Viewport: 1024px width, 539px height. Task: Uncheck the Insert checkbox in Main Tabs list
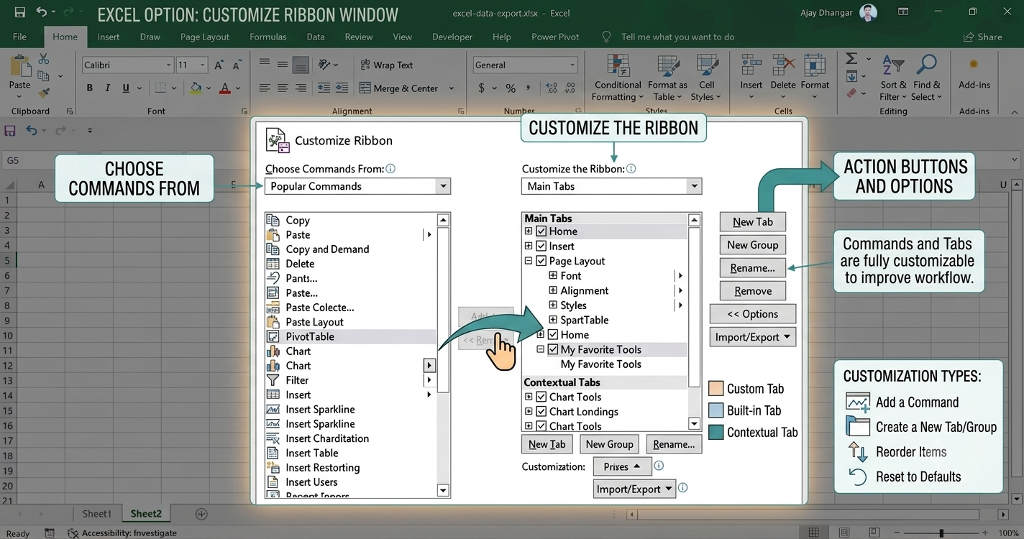(541, 246)
